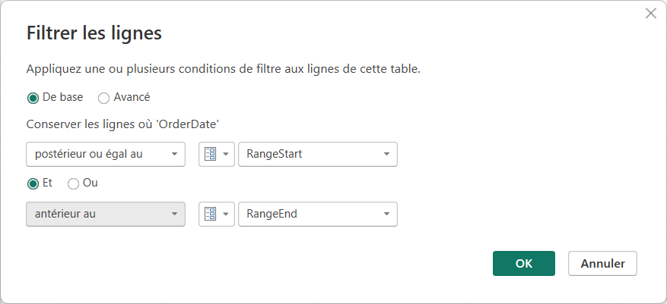
Task: Click the chevron of 'antérieur au'
Action: coord(175,214)
